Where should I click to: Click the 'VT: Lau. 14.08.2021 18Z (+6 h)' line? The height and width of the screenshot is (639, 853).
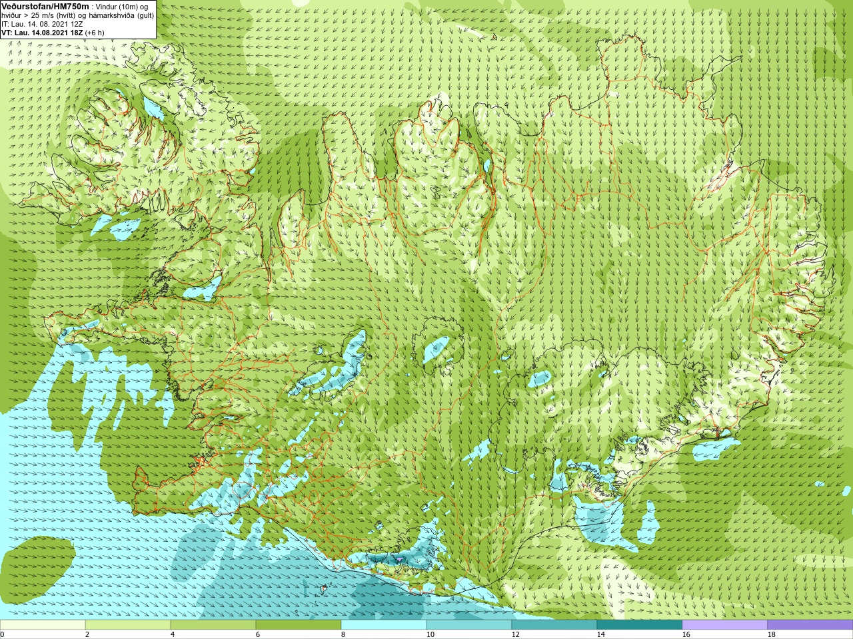pyautogui.click(x=53, y=32)
